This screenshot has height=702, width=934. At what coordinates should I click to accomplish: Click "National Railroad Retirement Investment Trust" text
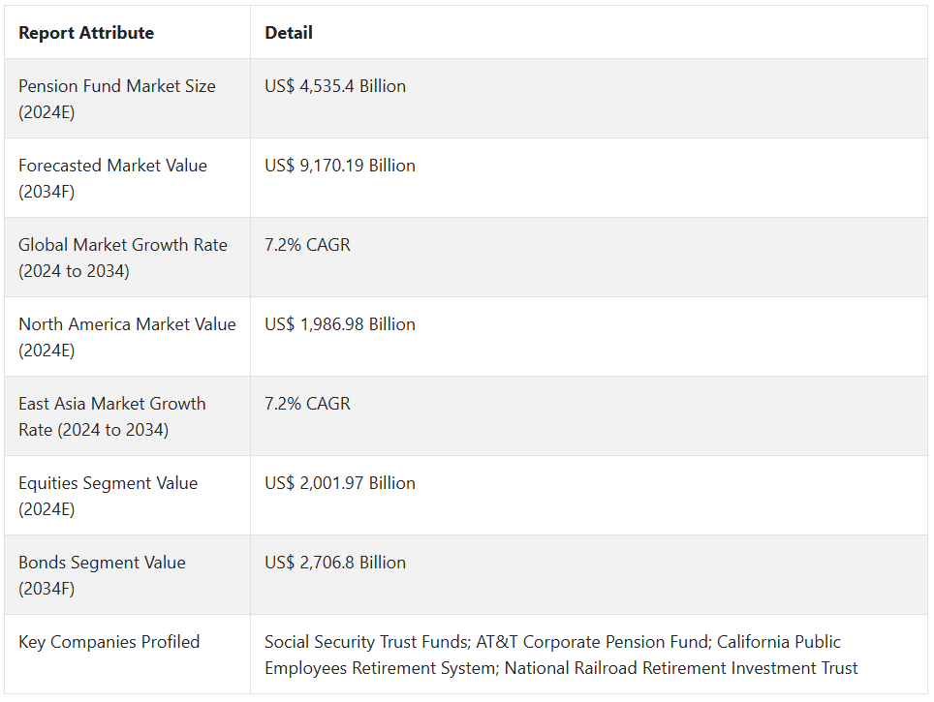point(681,668)
